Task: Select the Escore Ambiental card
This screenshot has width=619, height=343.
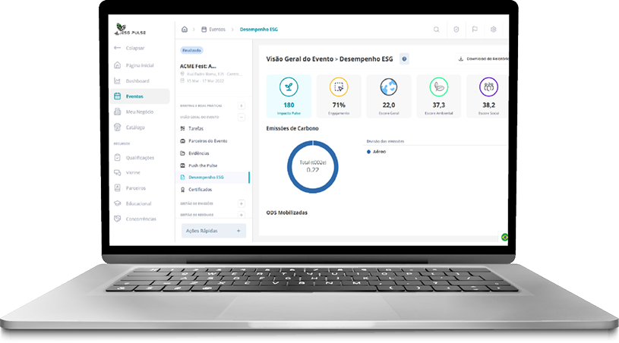Action: pyautogui.click(x=439, y=96)
